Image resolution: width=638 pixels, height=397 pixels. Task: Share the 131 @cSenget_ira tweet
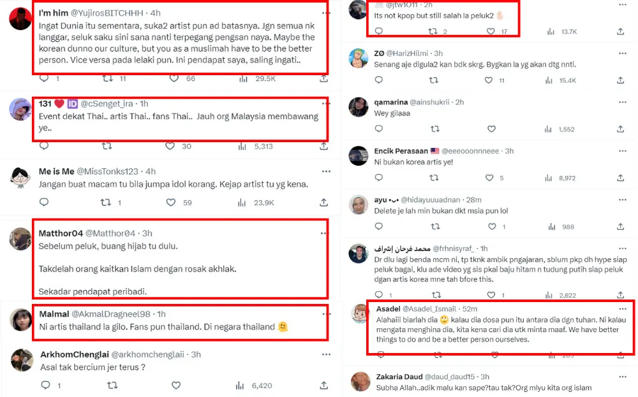point(323,146)
